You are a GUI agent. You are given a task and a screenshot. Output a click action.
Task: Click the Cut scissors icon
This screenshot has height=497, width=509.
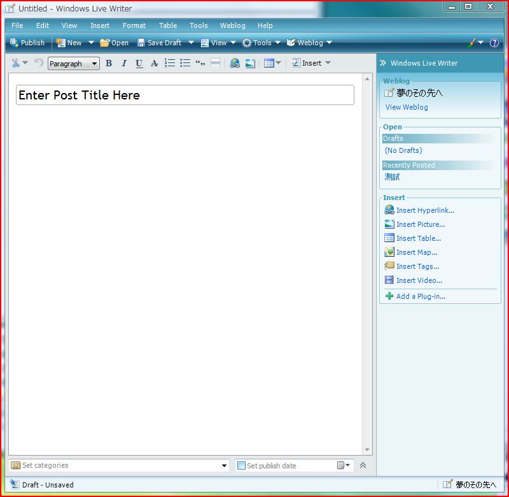(x=15, y=62)
